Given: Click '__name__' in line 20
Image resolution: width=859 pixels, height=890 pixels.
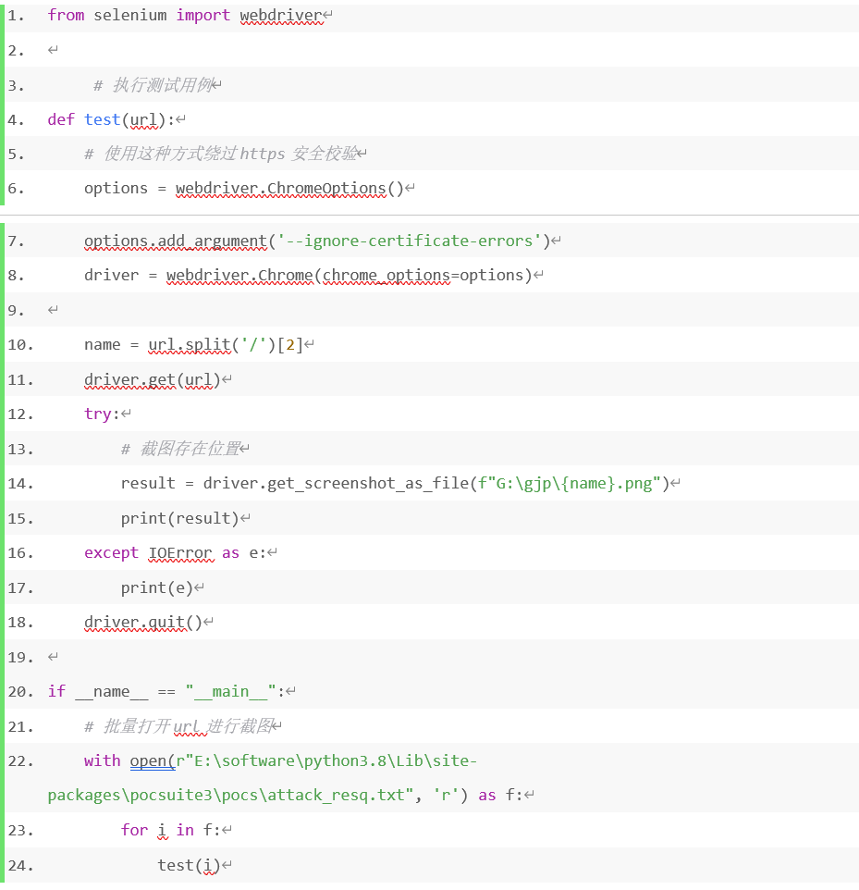Looking at the screenshot, I should click(x=112, y=692).
